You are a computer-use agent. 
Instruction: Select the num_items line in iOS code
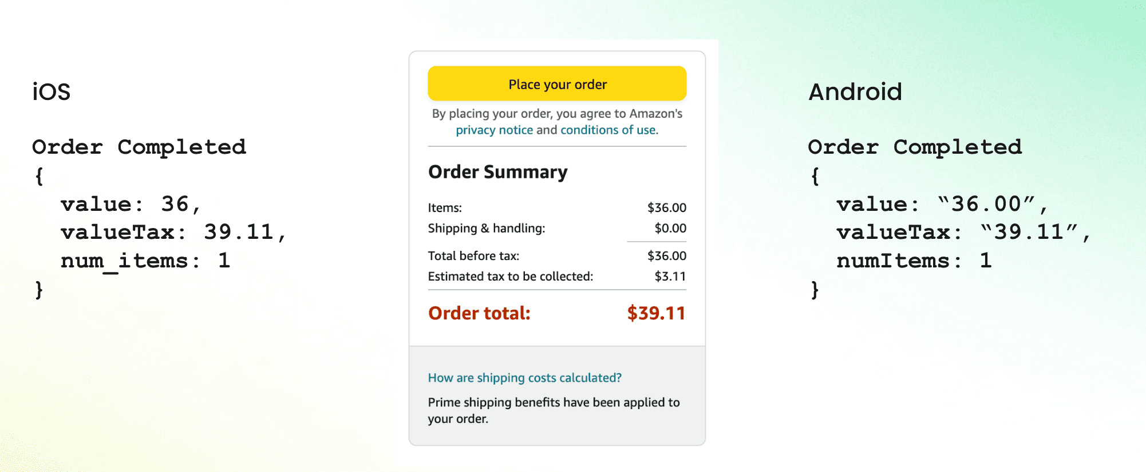pyautogui.click(x=145, y=261)
